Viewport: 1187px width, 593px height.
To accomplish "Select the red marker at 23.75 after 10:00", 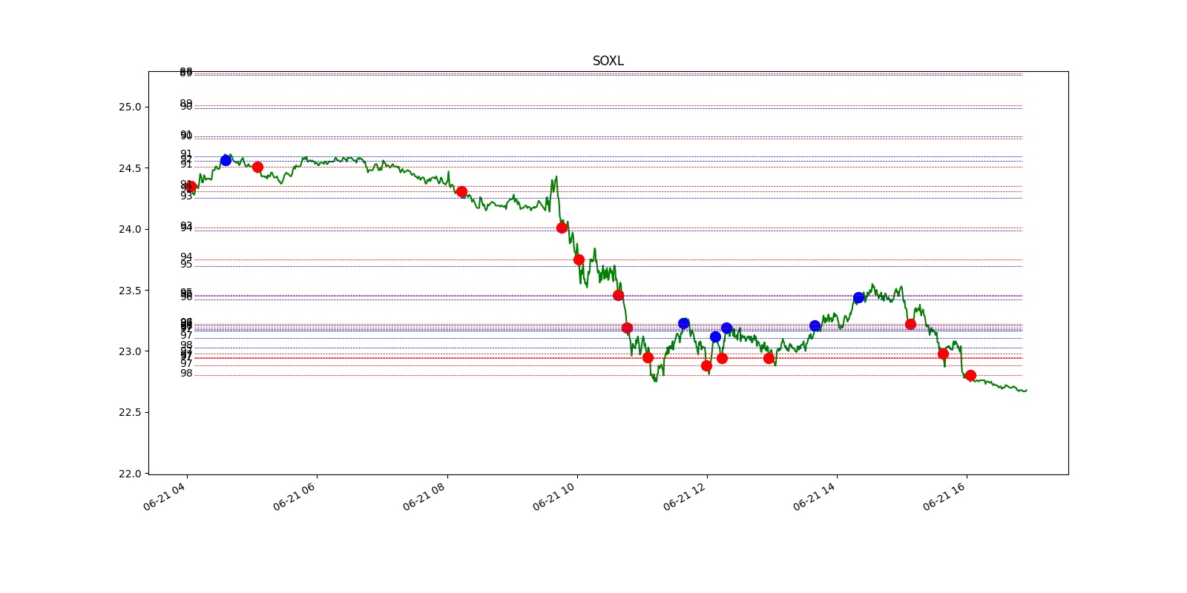I will tap(579, 259).
